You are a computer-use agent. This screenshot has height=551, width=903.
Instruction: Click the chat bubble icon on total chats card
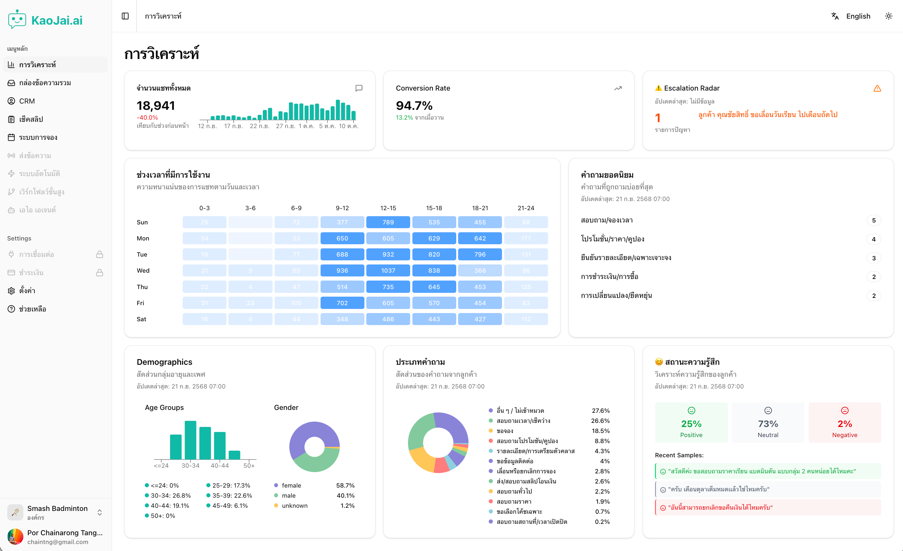[359, 88]
